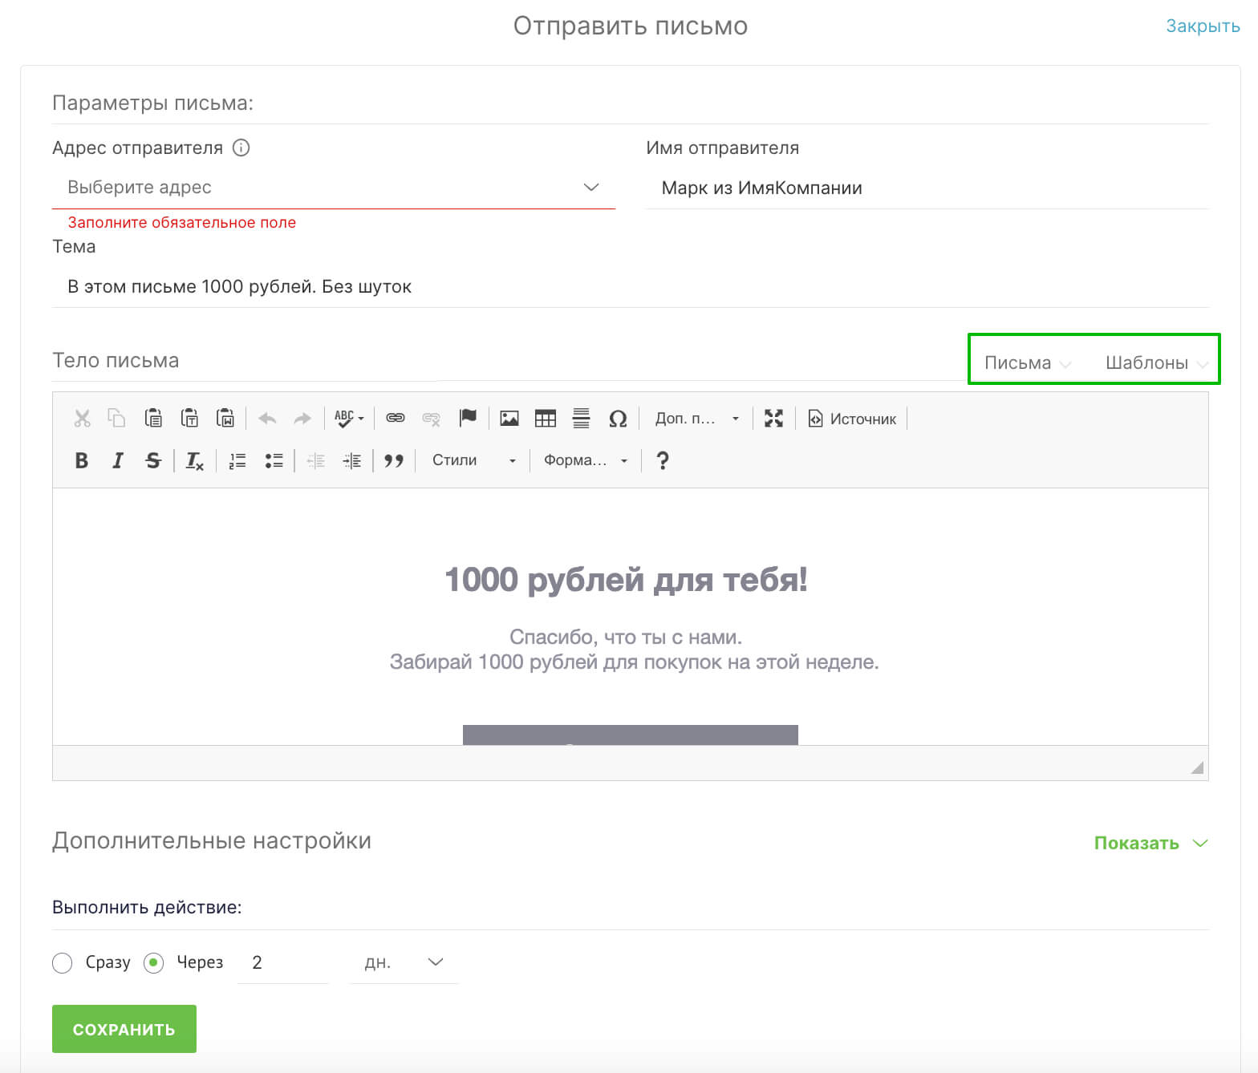This screenshot has width=1258, height=1073.
Task: Insert an anchor with flag icon
Action: coord(468,418)
